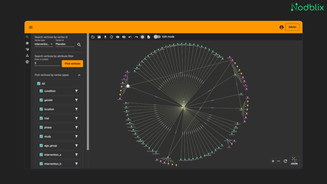Filter intervention_a vertices with funnel icon
The width and height of the screenshot is (327, 184).
click(77, 155)
